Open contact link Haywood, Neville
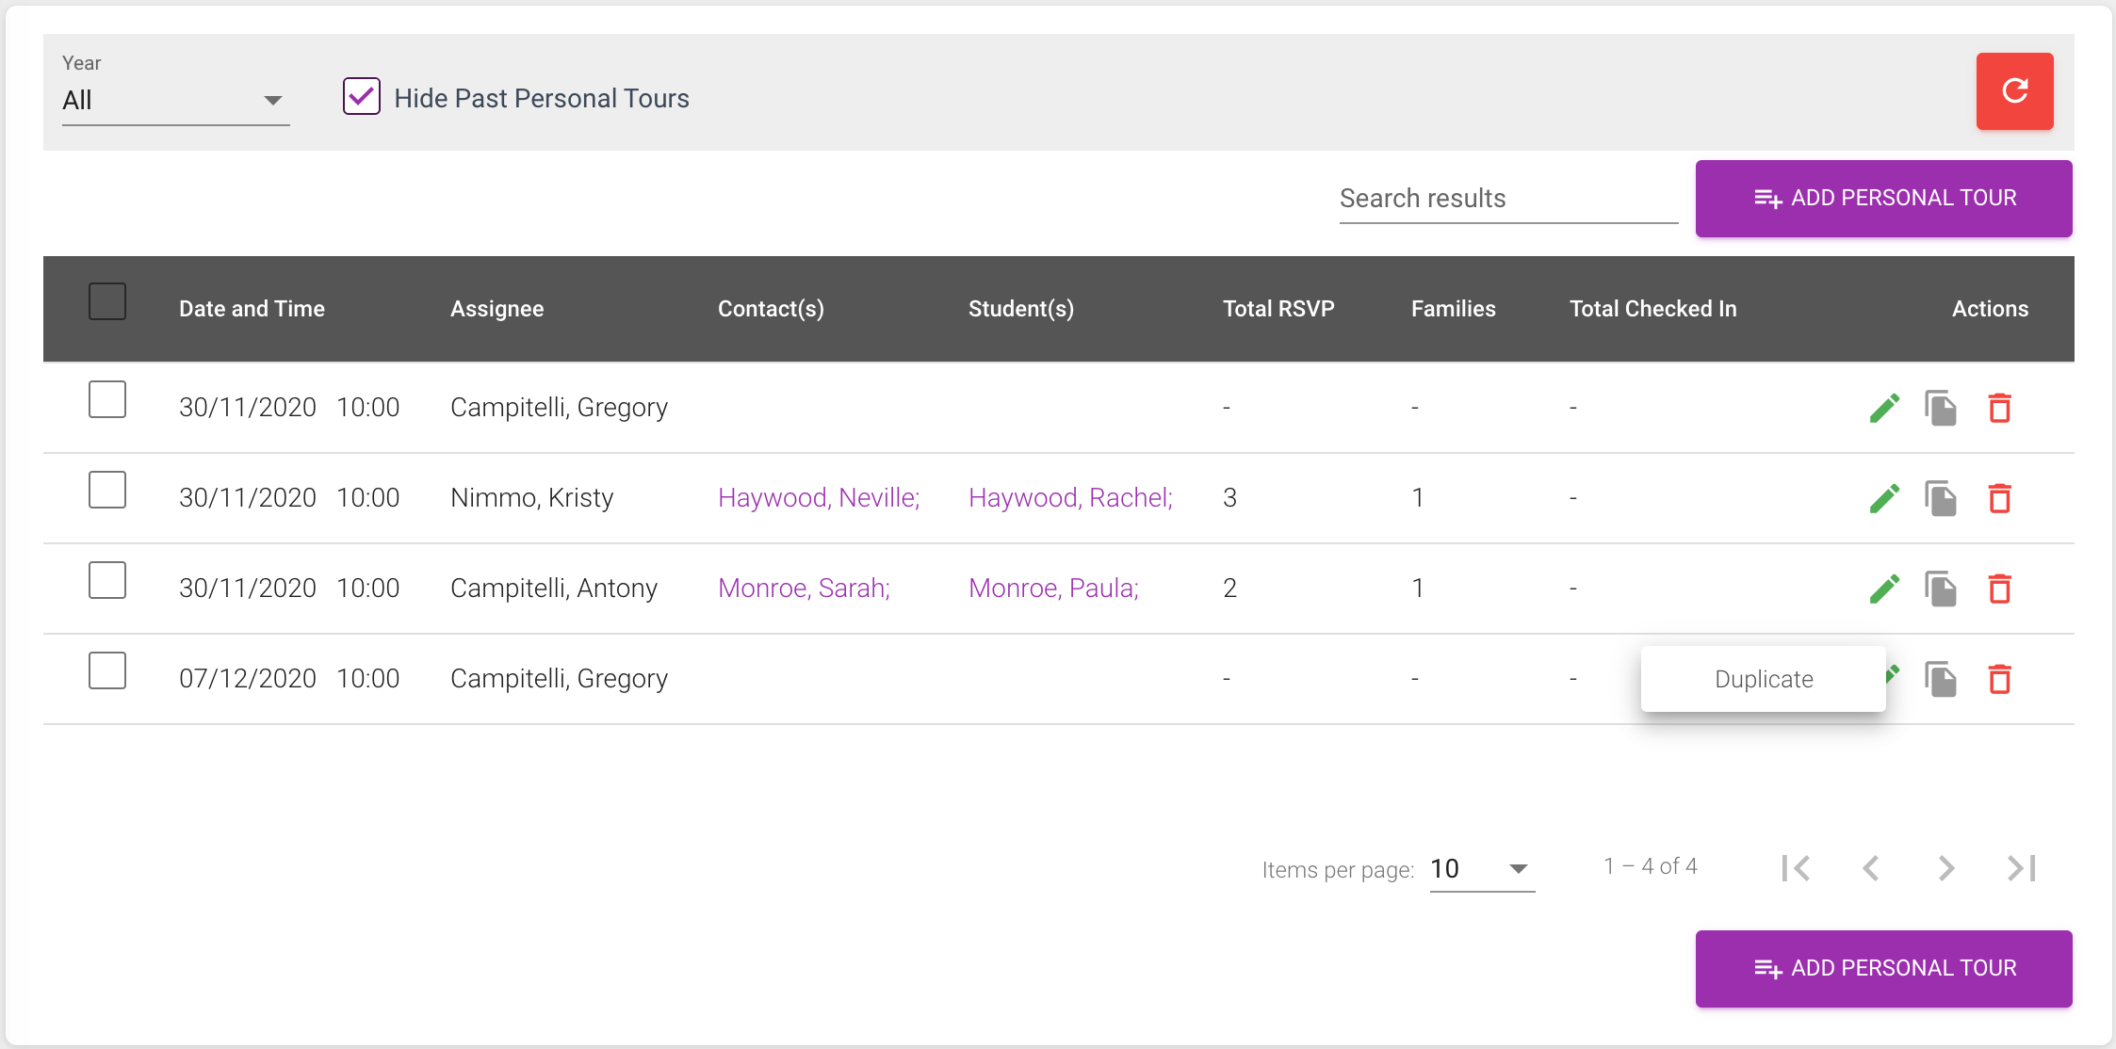2116x1049 pixels. (818, 497)
